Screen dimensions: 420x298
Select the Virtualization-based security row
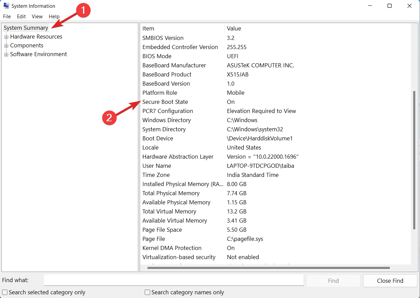276,257
